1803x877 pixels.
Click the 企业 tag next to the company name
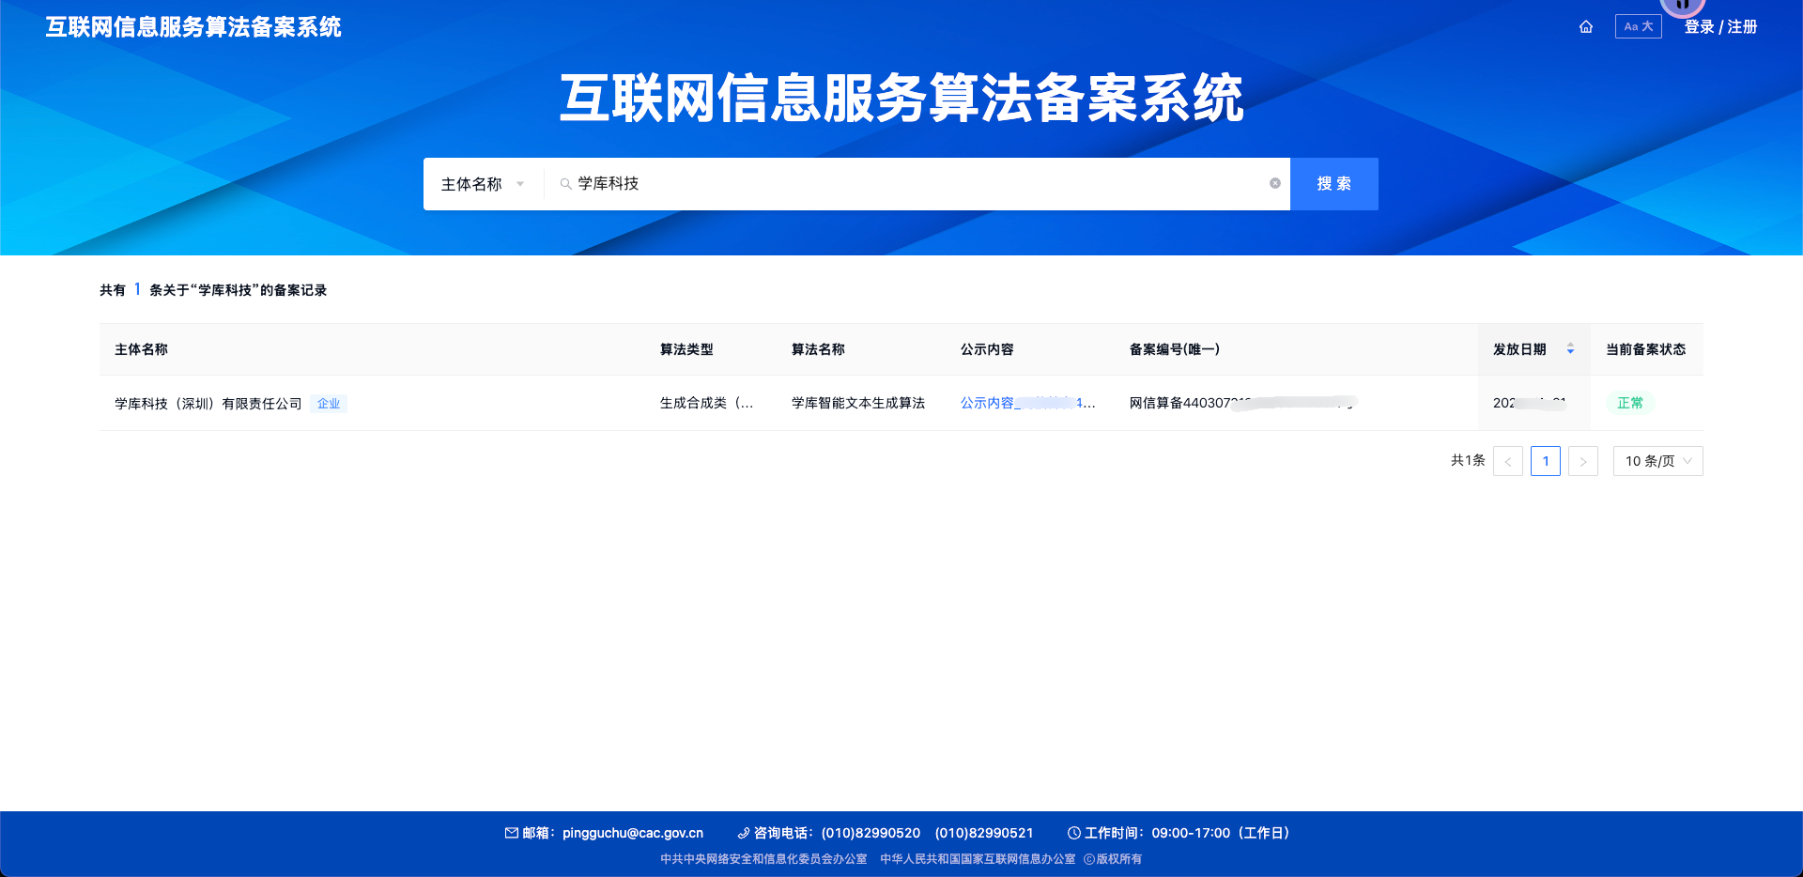pyautogui.click(x=328, y=403)
